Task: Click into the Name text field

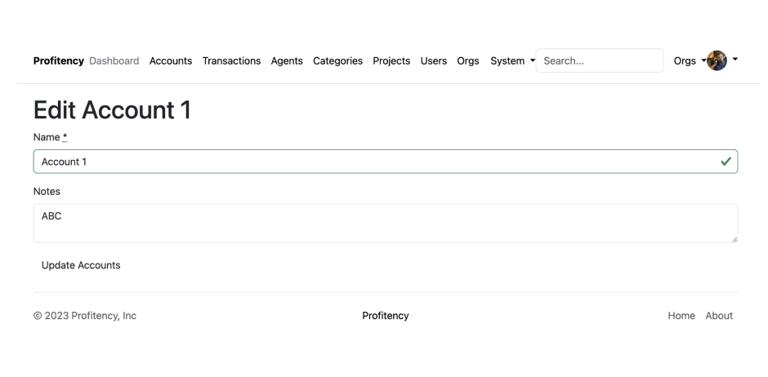Action: [x=376, y=162]
